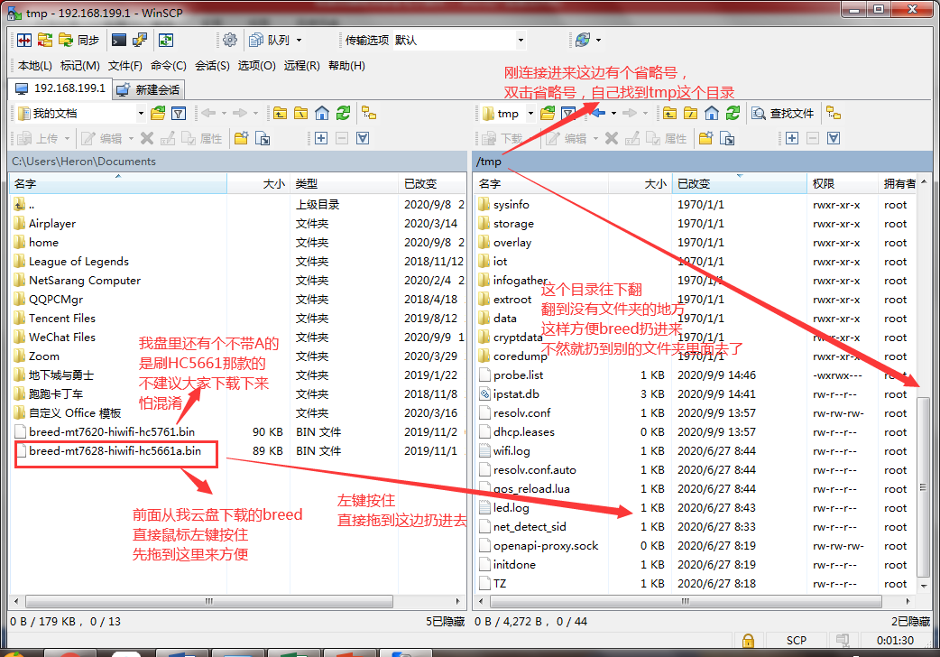Image resolution: width=940 pixels, height=657 pixels.
Task: Click the local path bar C:\Users\Heron\Documents
Action: click(238, 162)
